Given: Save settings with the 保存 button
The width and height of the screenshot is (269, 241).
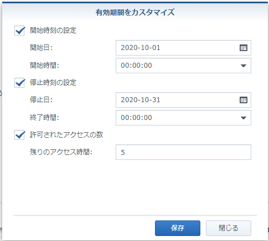Looking at the screenshot, I should tap(178, 228).
